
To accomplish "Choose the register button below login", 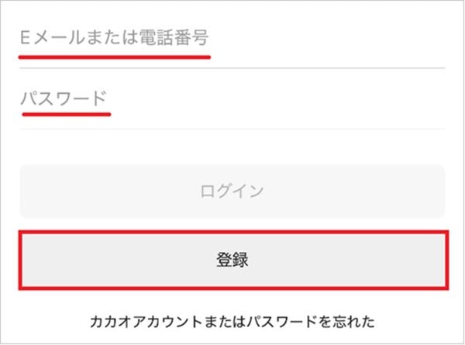I will click(x=232, y=260).
